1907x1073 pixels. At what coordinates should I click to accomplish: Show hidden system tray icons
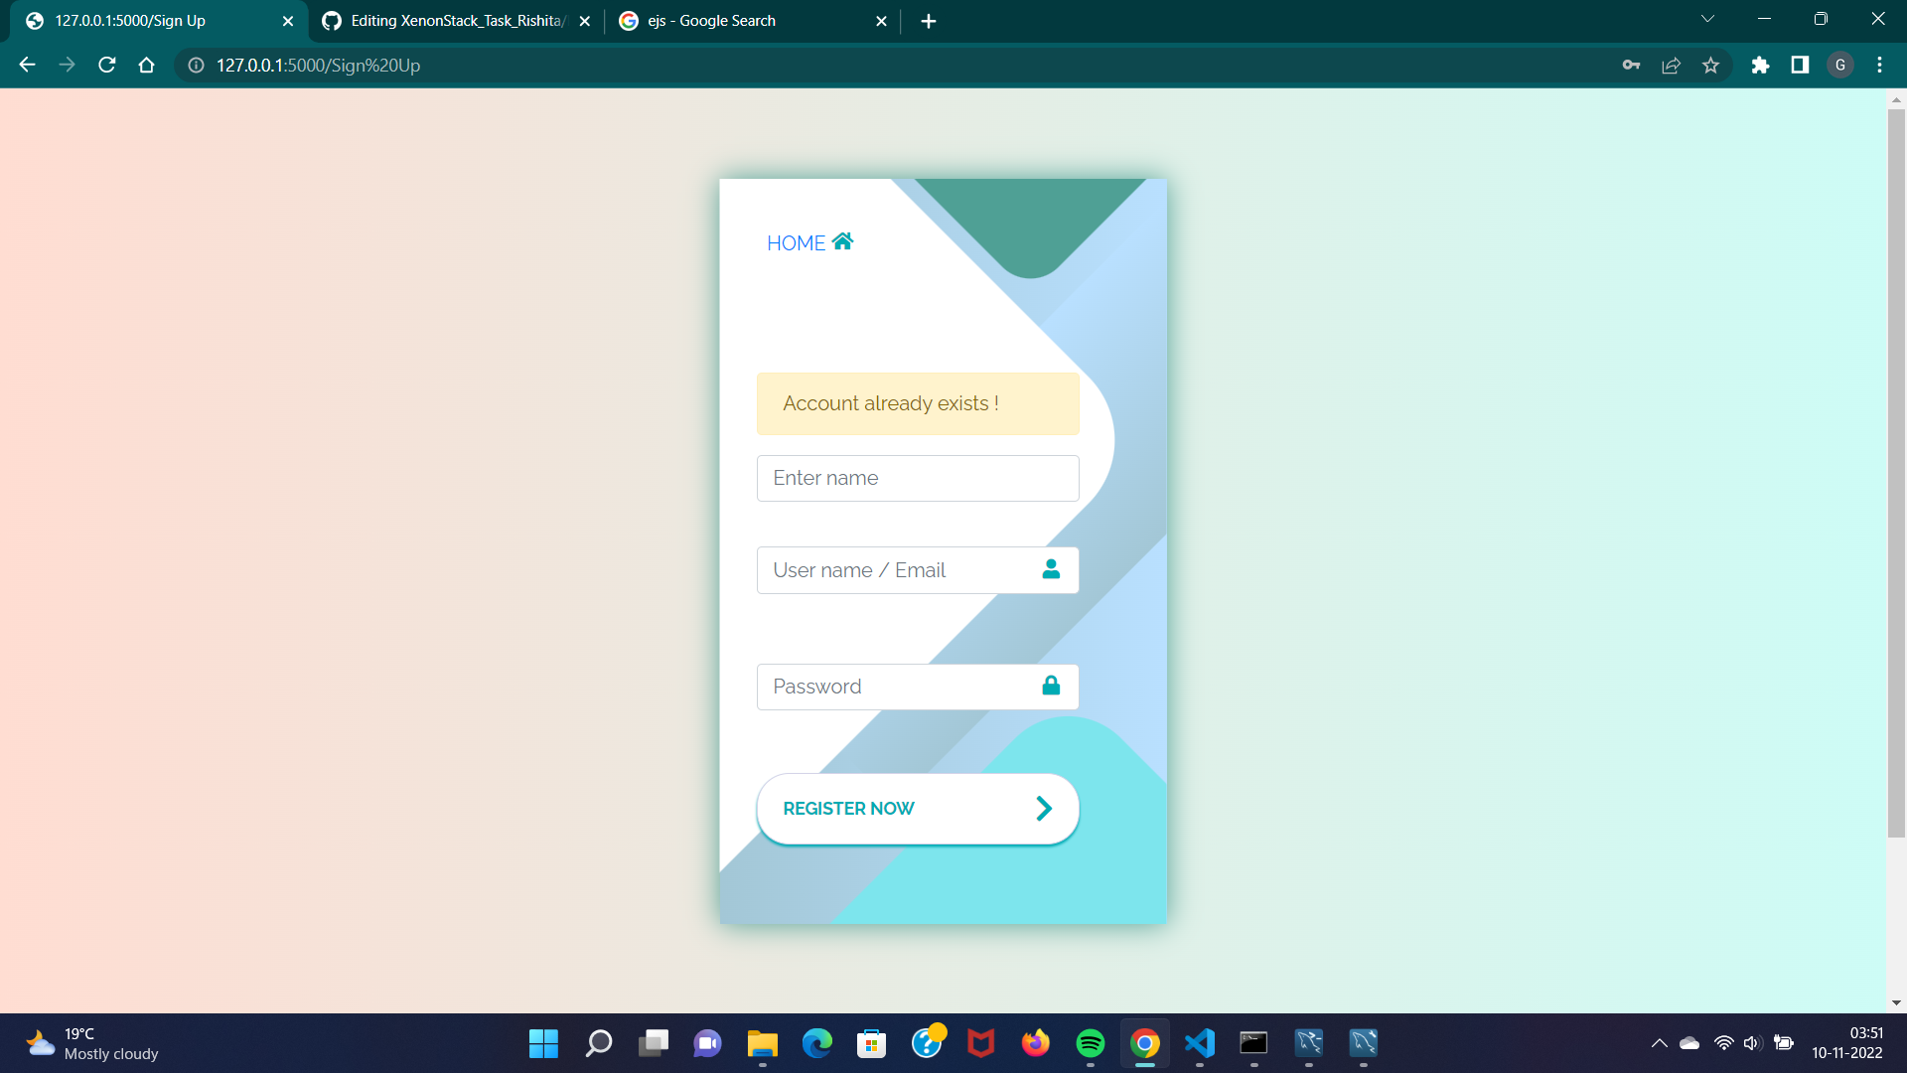(1659, 1043)
